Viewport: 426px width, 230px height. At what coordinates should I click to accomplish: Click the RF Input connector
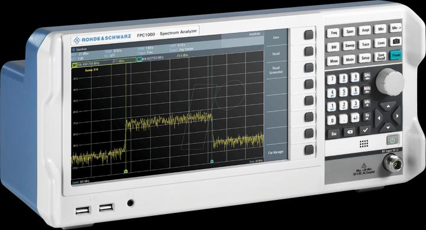point(393,163)
